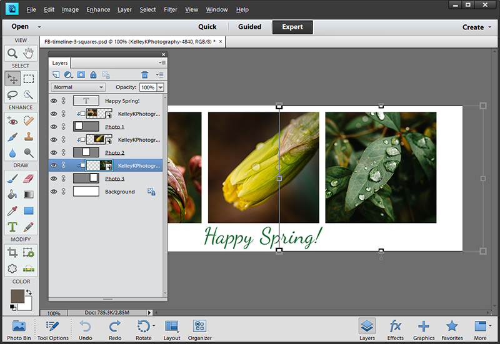Viewport: 500px width, 344px height.
Task: Open the File menu
Action: (31, 9)
